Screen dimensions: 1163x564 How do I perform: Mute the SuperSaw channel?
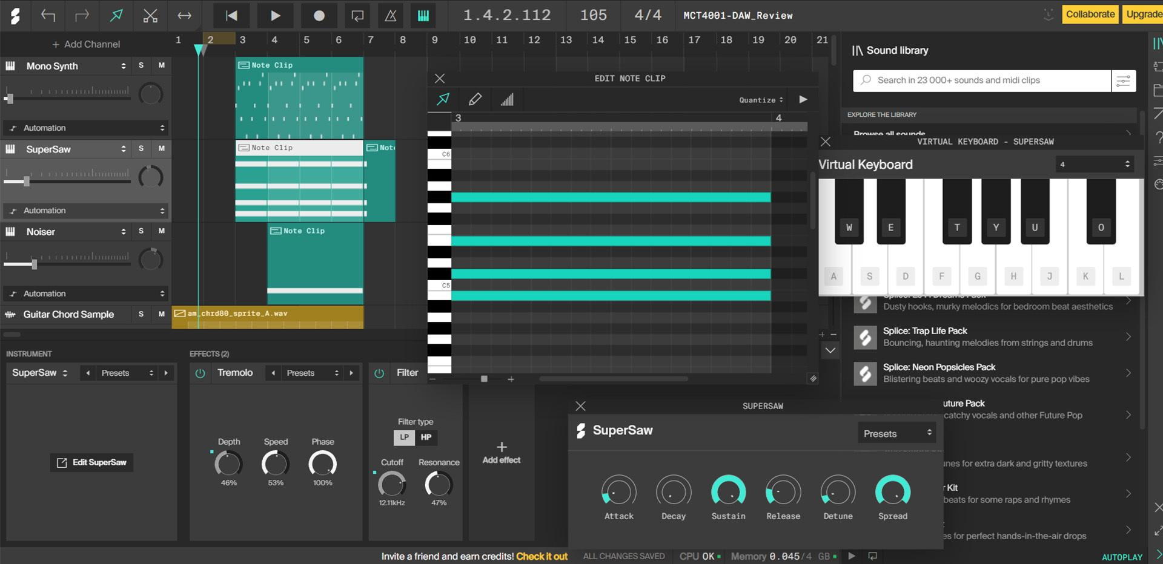click(x=162, y=148)
